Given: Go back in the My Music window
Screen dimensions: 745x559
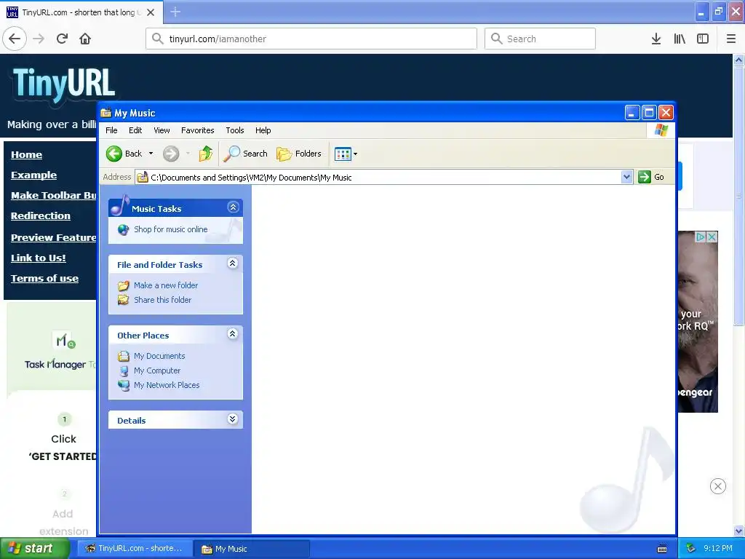Looking at the screenshot, I should point(124,154).
